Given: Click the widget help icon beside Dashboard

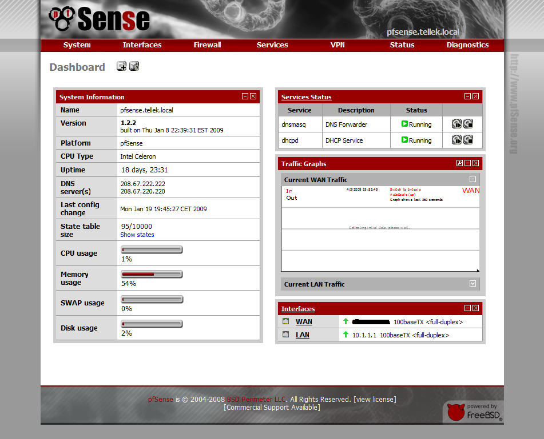Looking at the screenshot, I should coord(134,66).
